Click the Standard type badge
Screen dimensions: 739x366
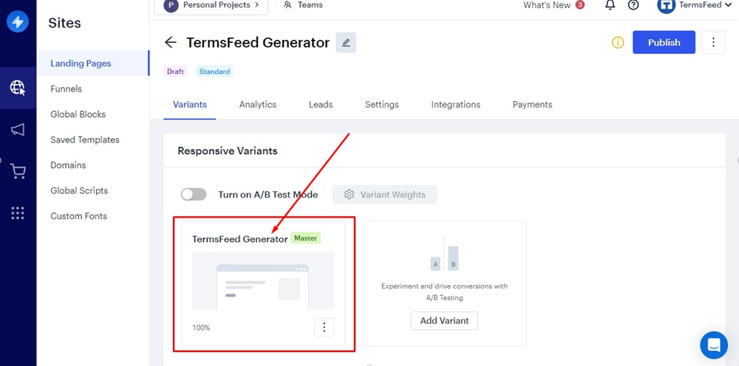pos(214,72)
